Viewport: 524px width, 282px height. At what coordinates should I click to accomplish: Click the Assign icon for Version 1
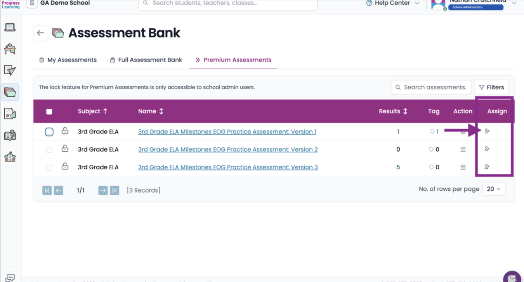coord(487,131)
